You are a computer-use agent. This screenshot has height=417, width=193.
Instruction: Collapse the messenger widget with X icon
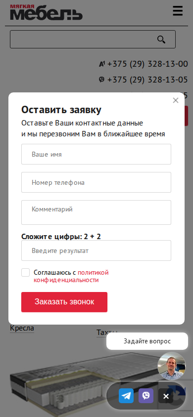[x=166, y=396]
